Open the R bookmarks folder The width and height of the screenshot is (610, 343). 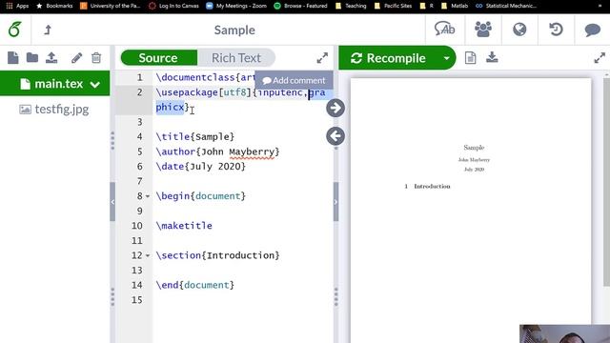(x=427, y=6)
